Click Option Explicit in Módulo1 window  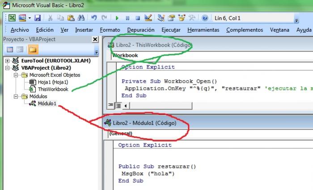coord(145,145)
